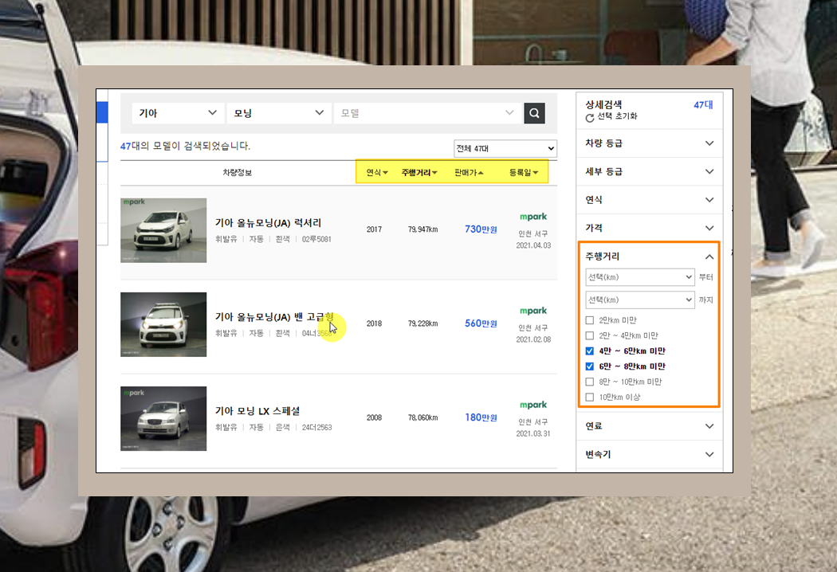Click the 기아 모닝 LX 스페셜 title link
This screenshot has height=572, width=837.
(257, 411)
